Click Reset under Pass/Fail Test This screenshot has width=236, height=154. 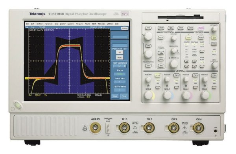click(x=120, y=58)
